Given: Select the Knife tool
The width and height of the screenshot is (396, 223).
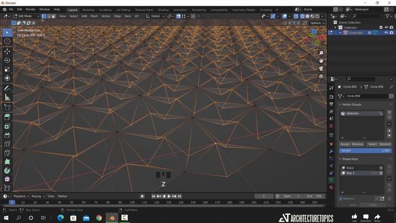Looking at the screenshot, I should click(7, 153).
